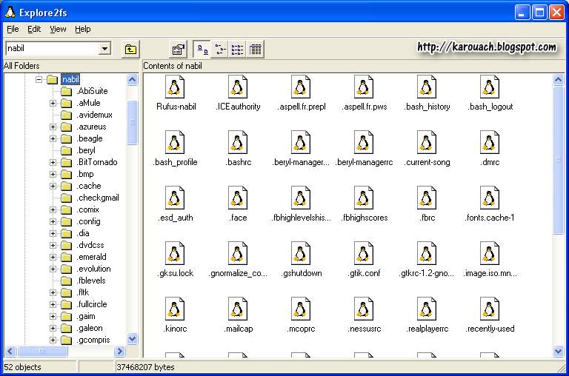Select the .galeon folder in tree

pyautogui.click(x=90, y=328)
